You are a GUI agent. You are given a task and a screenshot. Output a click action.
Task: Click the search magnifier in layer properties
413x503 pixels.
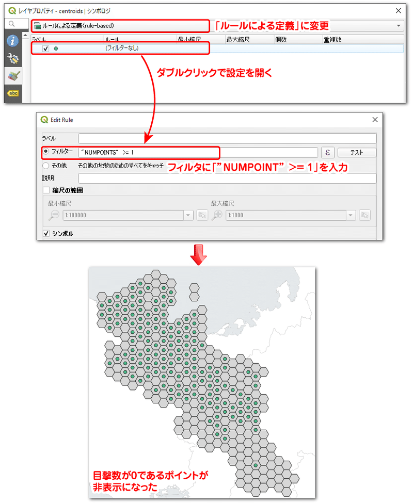(12, 24)
